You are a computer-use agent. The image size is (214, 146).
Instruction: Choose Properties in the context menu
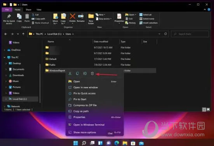(x=95, y=117)
